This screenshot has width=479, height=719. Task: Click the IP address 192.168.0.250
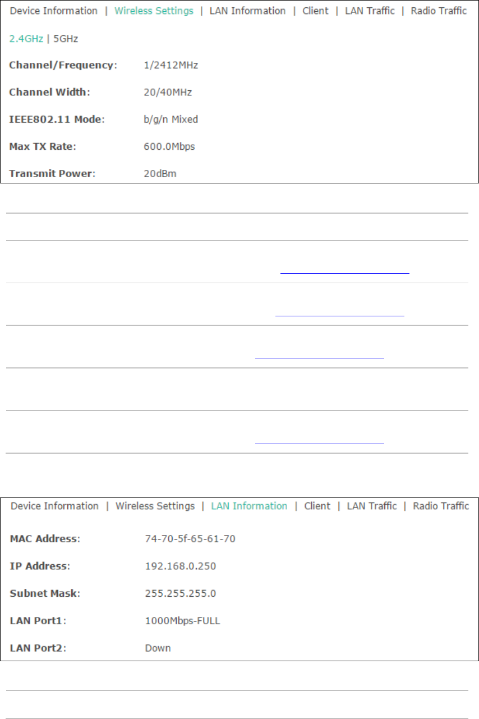click(x=181, y=566)
